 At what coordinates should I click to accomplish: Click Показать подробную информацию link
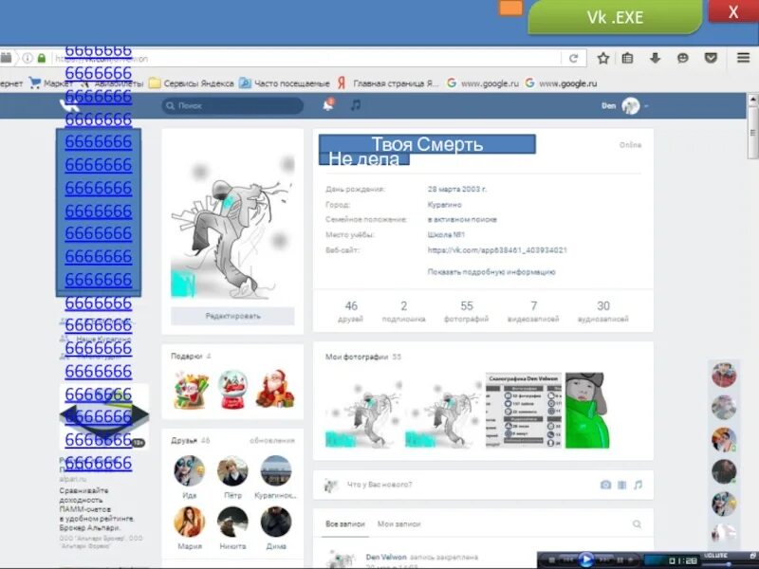(x=491, y=272)
